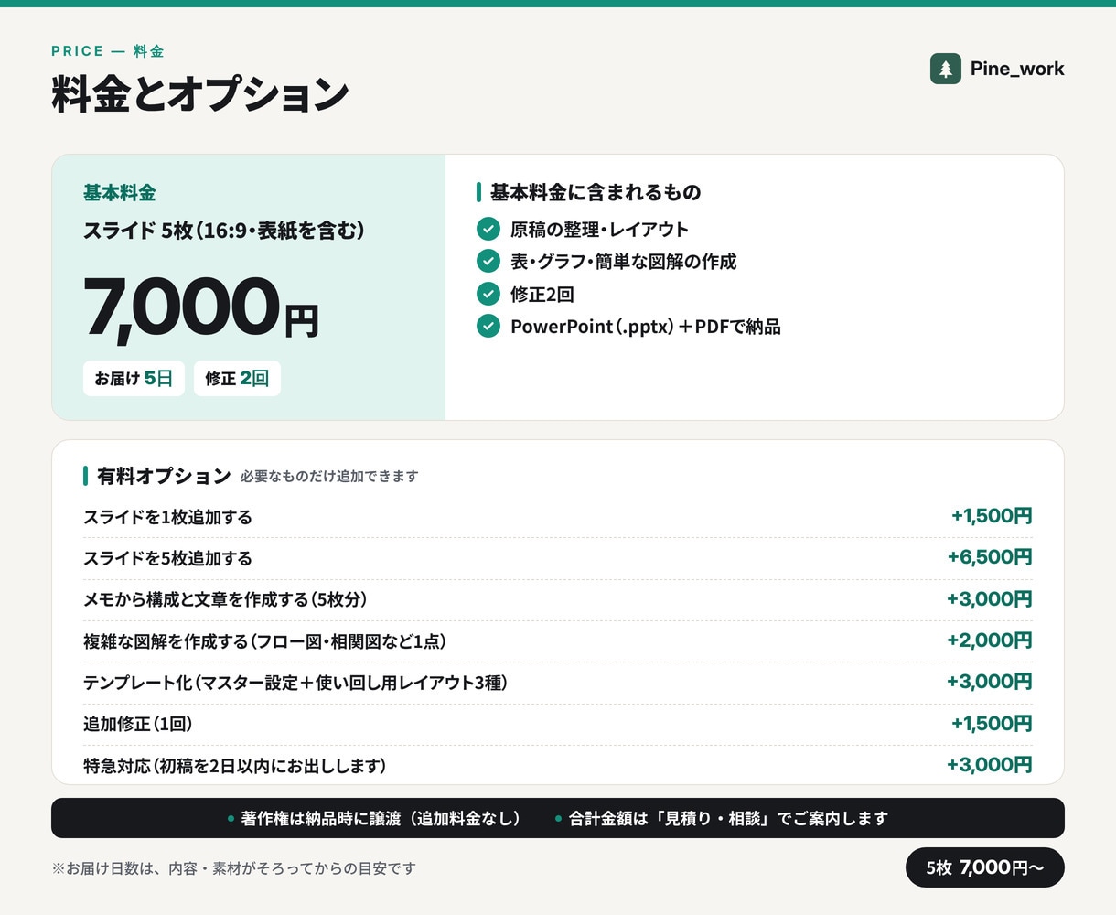Screen dimensions: 1116x915
Task: Click the +1,500円 price for 追加修正
Action: 992,724
